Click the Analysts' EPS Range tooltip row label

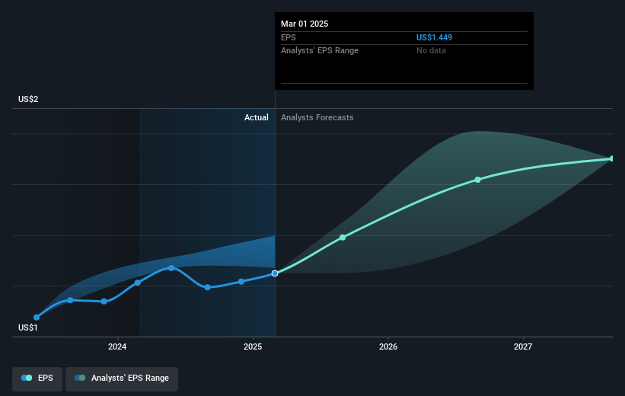(320, 51)
